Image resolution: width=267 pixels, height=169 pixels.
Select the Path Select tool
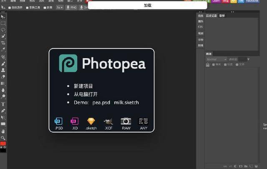point(3,118)
